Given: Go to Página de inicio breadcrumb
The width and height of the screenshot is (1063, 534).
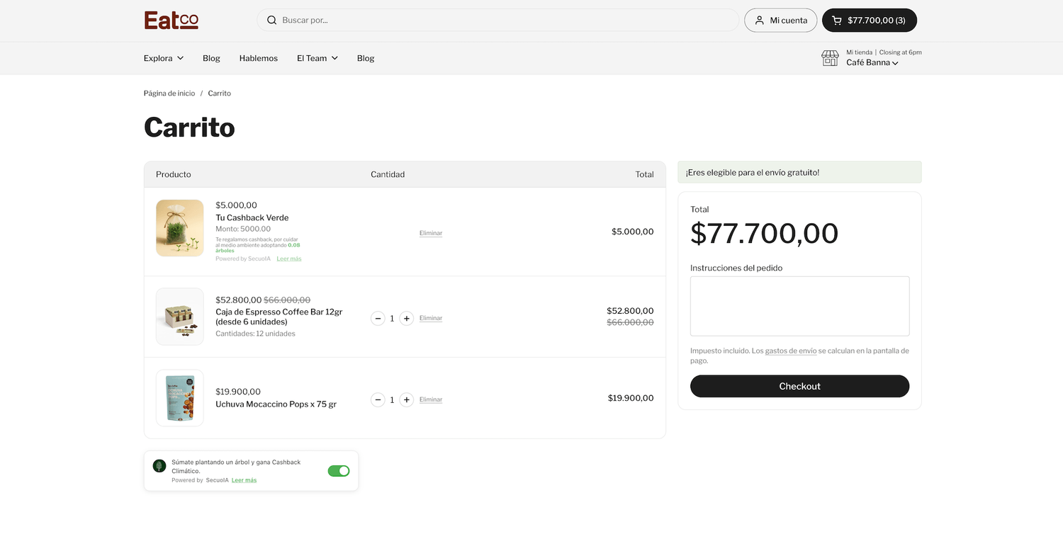Looking at the screenshot, I should [x=169, y=93].
